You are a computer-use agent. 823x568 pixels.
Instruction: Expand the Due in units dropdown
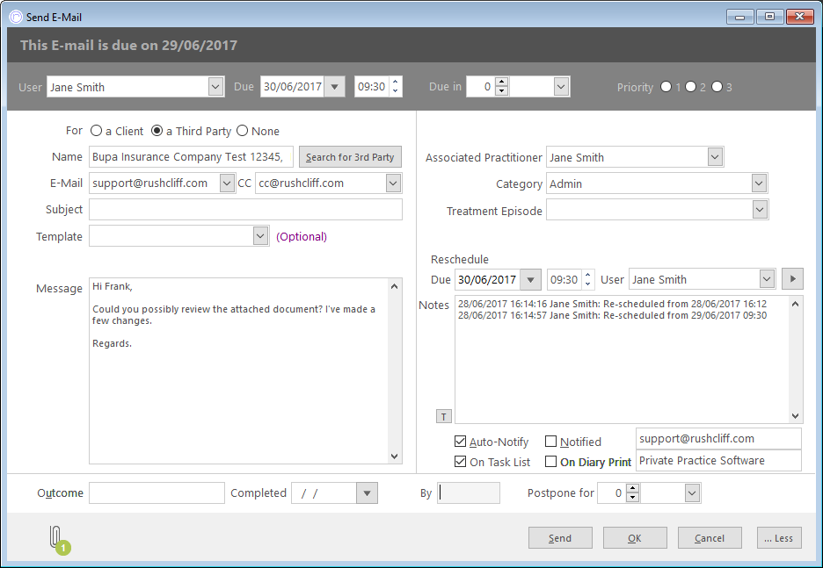[561, 86]
